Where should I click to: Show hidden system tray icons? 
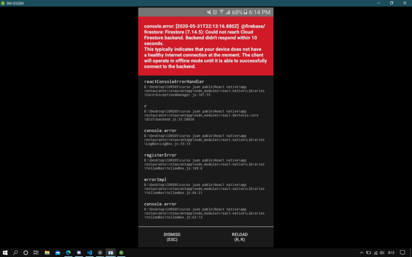(361, 253)
